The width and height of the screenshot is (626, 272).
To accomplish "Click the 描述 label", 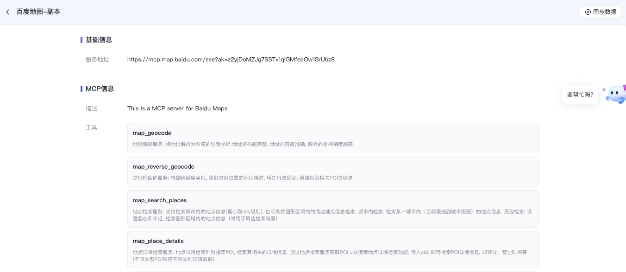I will (x=92, y=109).
